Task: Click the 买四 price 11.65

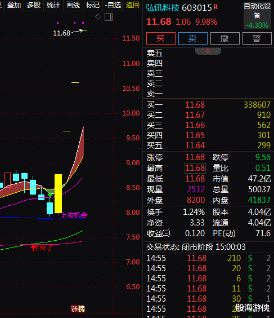Action: point(195,135)
